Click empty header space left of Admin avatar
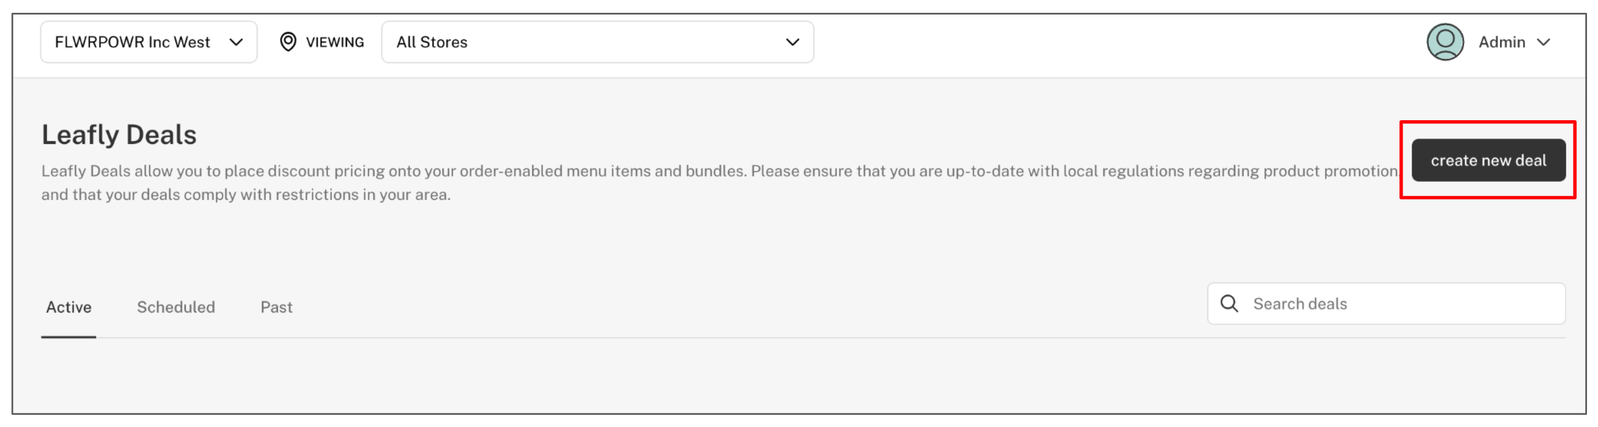The height and width of the screenshot is (427, 1598). click(1117, 42)
